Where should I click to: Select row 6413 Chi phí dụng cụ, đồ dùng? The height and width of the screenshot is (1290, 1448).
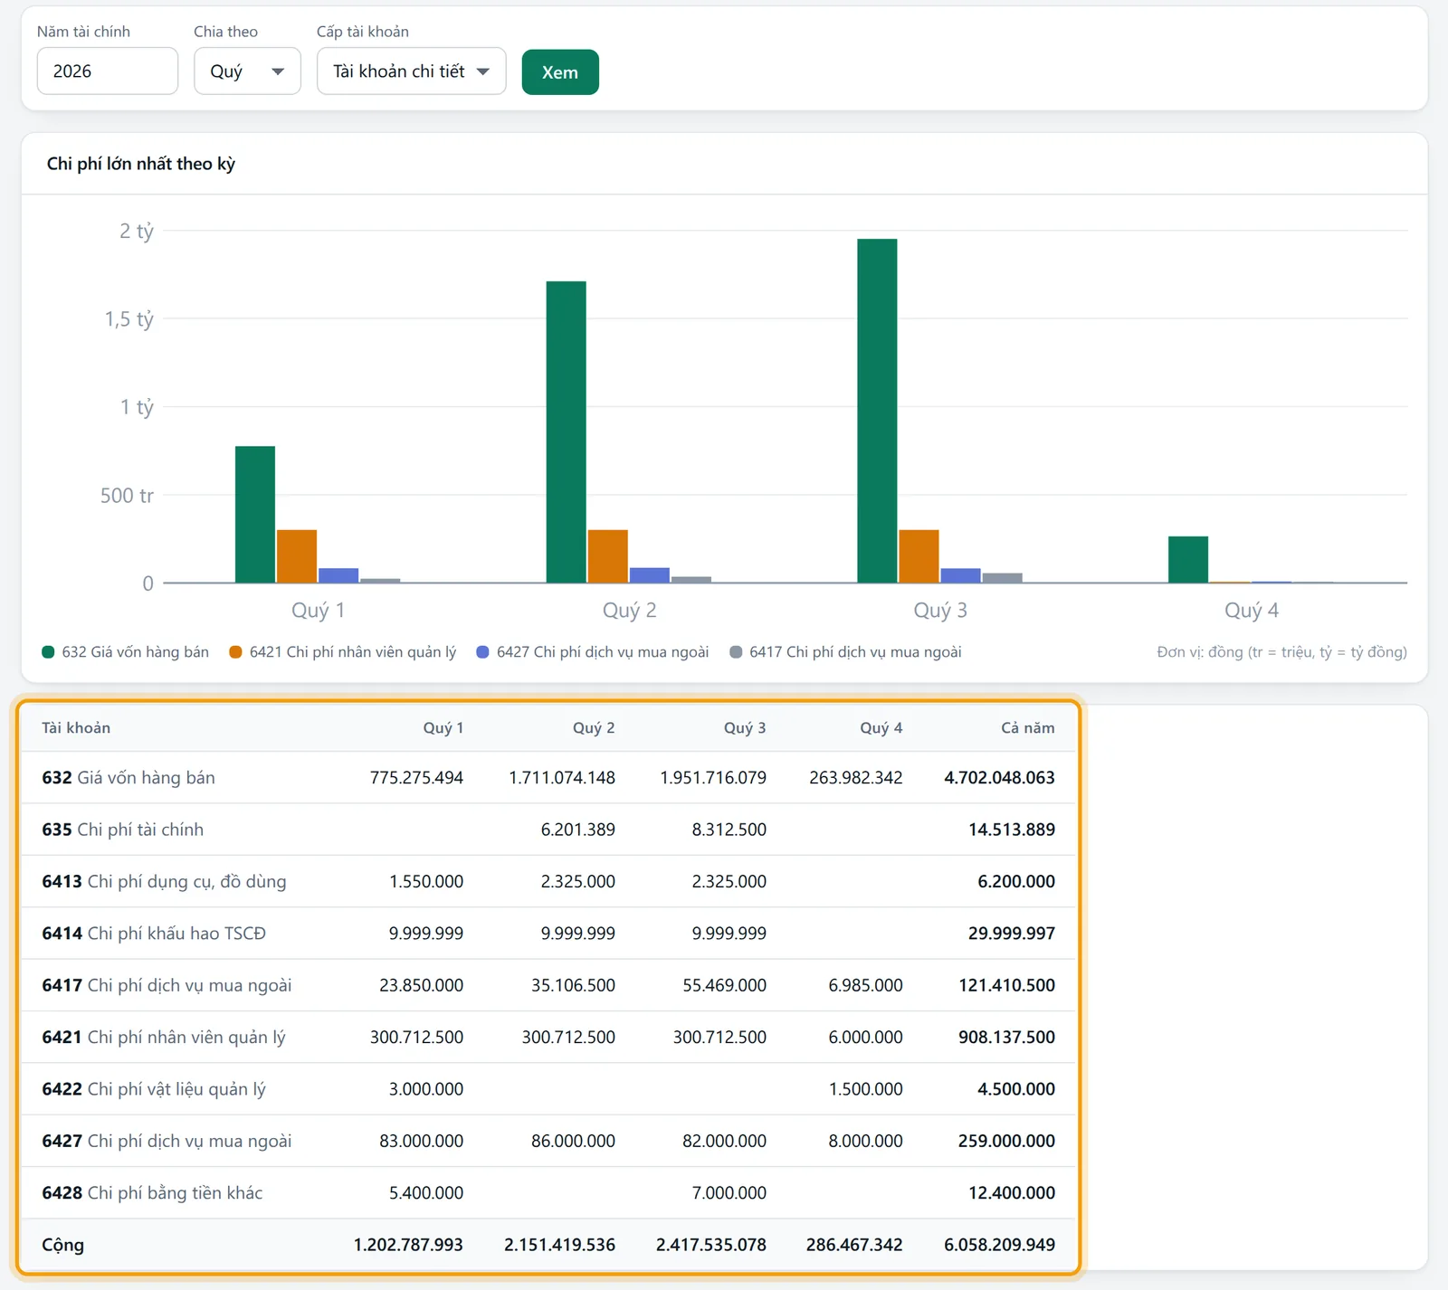(548, 881)
